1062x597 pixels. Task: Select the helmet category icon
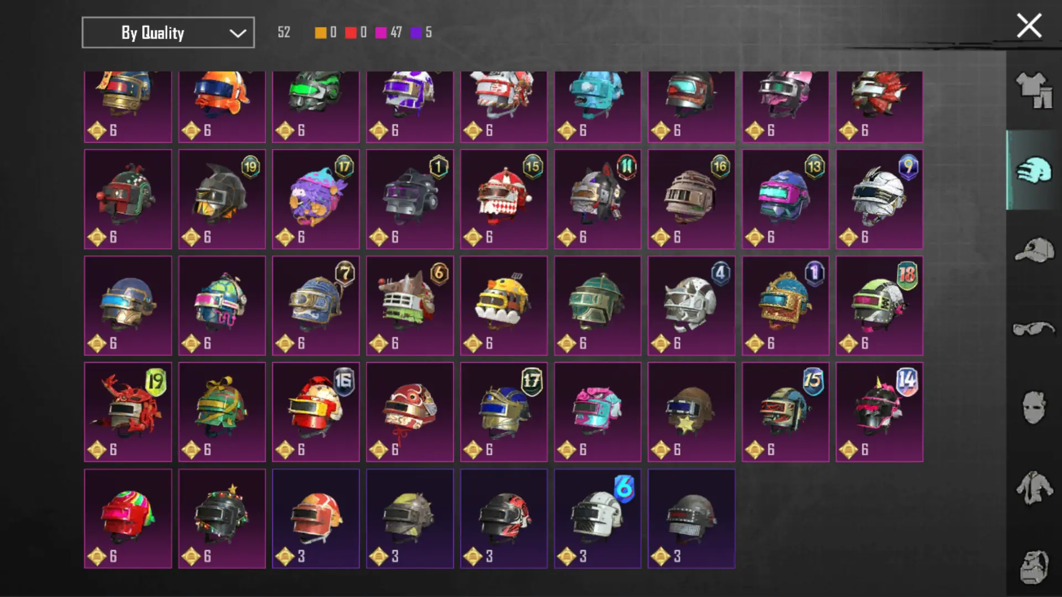[1034, 170]
